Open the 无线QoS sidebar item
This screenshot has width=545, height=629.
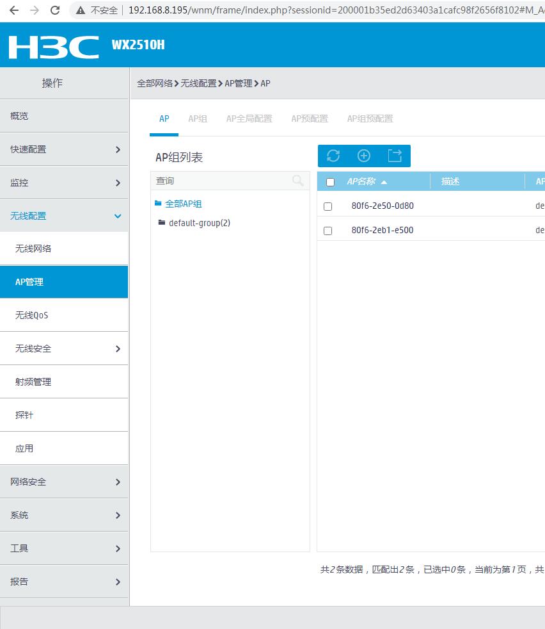pos(64,315)
